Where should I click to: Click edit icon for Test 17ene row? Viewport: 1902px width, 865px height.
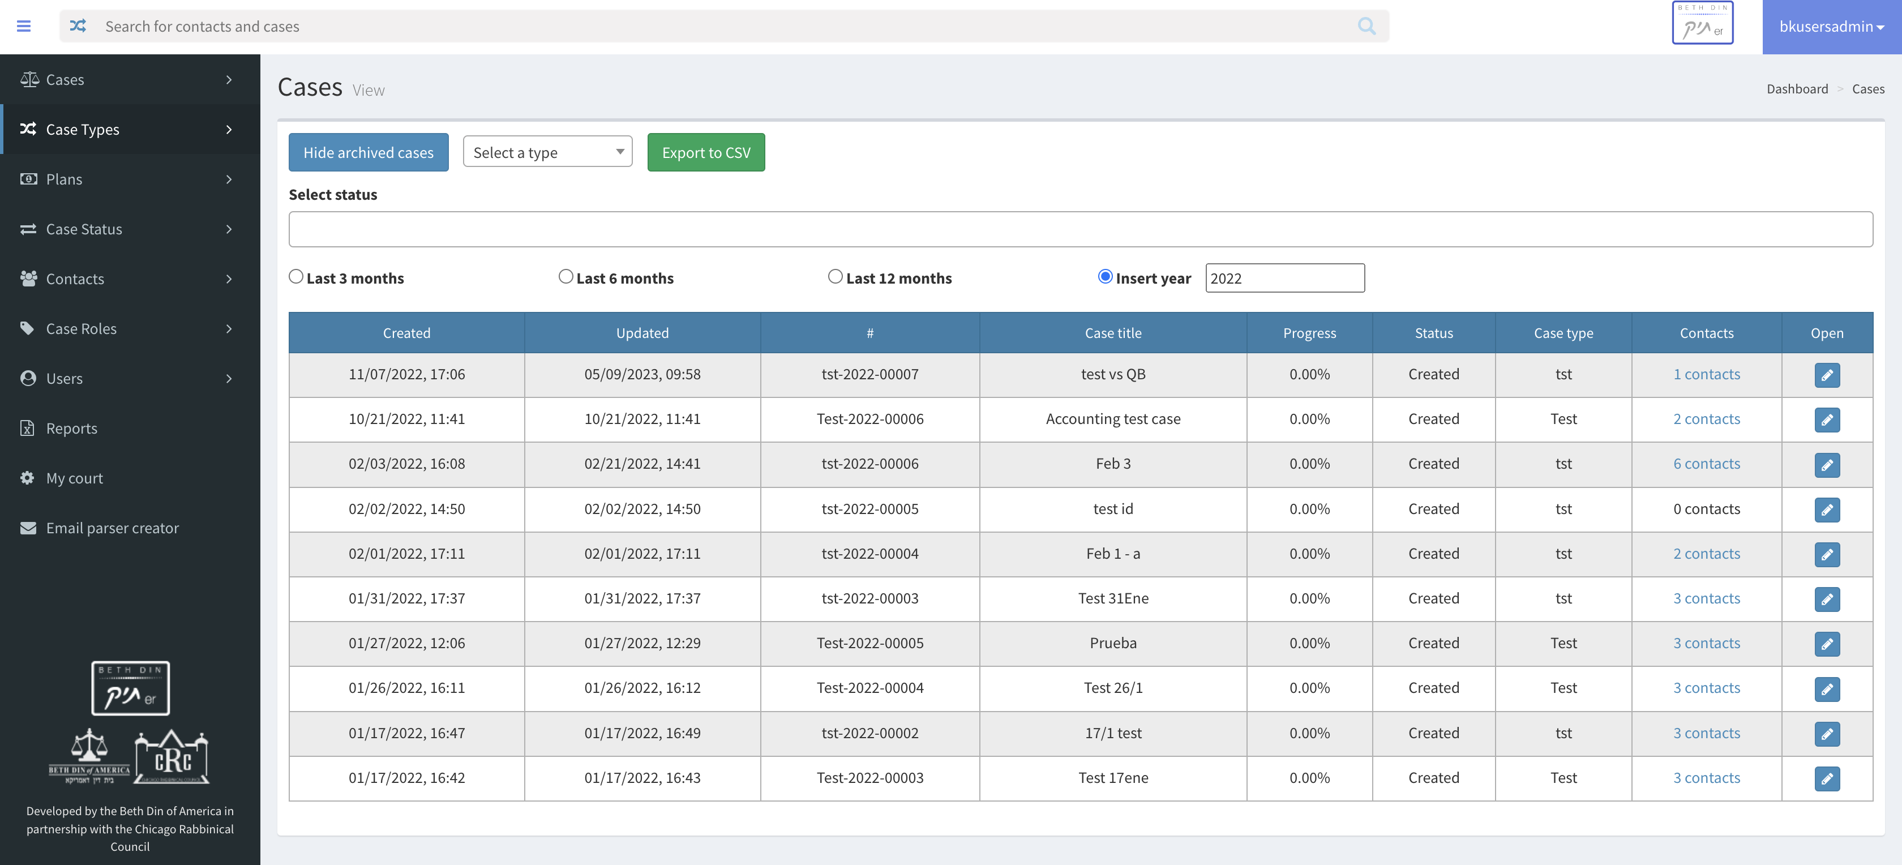(1826, 778)
